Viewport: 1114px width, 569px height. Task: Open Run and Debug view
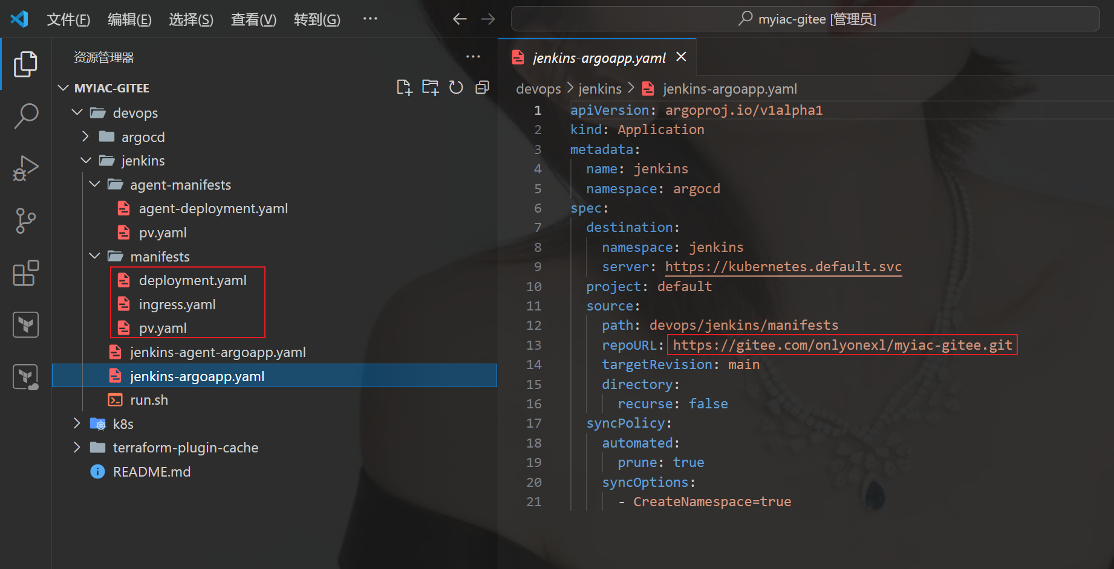click(25, 168)
